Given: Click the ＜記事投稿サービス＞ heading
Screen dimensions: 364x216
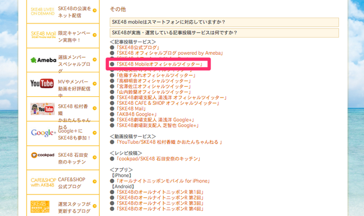Looking at the screenshot, I should 133,42.
